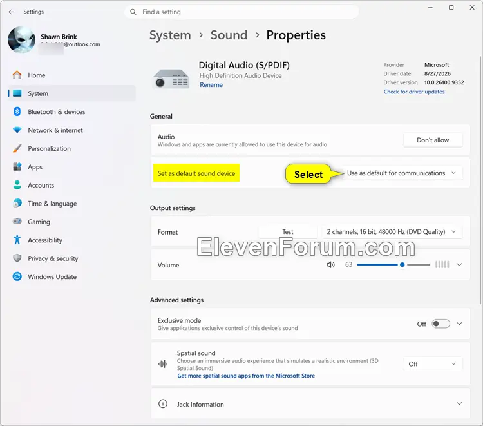Click the Accessibility figure icon
Image resolution: width=483 pixels, height=426 pixels.
17,240
